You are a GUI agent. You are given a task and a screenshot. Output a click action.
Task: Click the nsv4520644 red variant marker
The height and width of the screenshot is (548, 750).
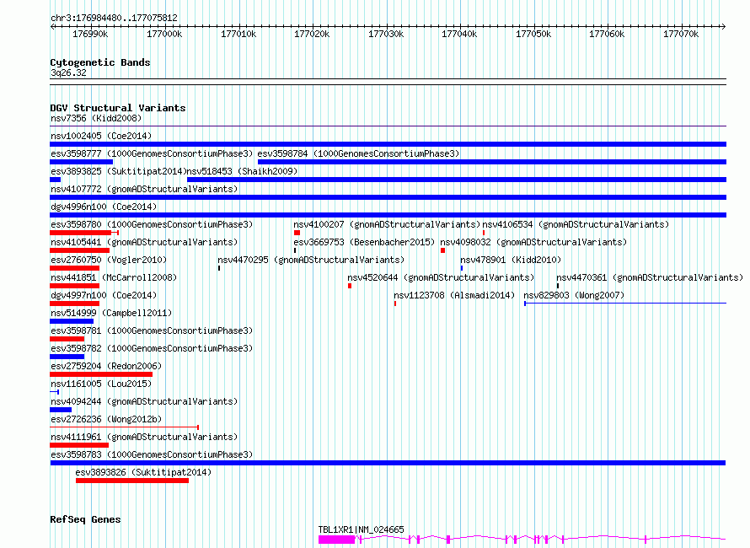point(350,286)
